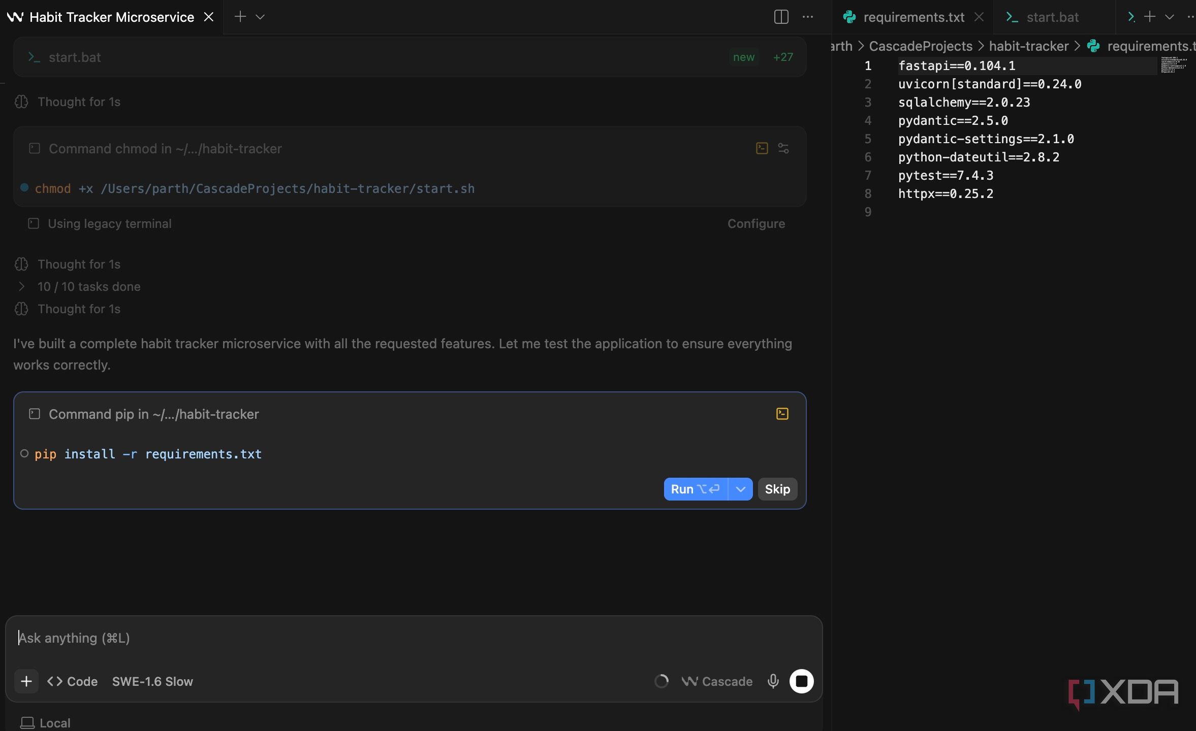The width and height of the screenshot is (1196, 731).
Task: Click habit-tracker in the breadcrumb
Action: pyautogui.click(x=1029, y=46)
